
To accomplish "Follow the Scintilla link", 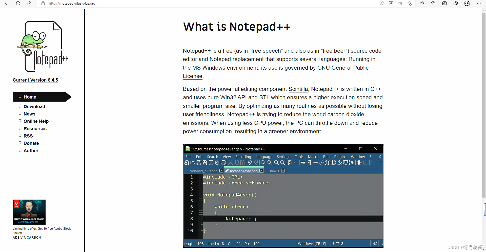I will tap(298, 89).
